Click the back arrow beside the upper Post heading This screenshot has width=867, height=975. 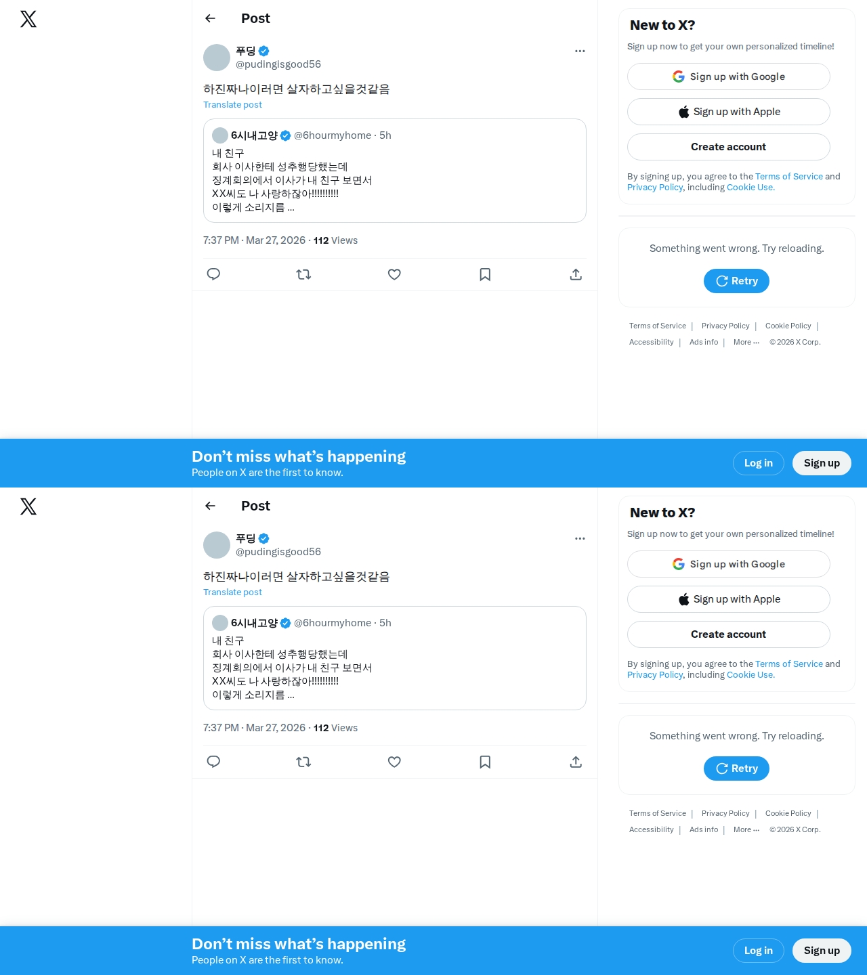210,18
